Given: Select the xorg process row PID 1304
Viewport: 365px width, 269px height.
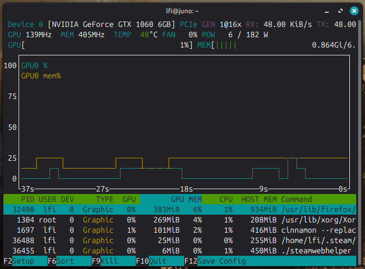Looking at the screenshot, I should pyautogui.click(x=180, y=220).
